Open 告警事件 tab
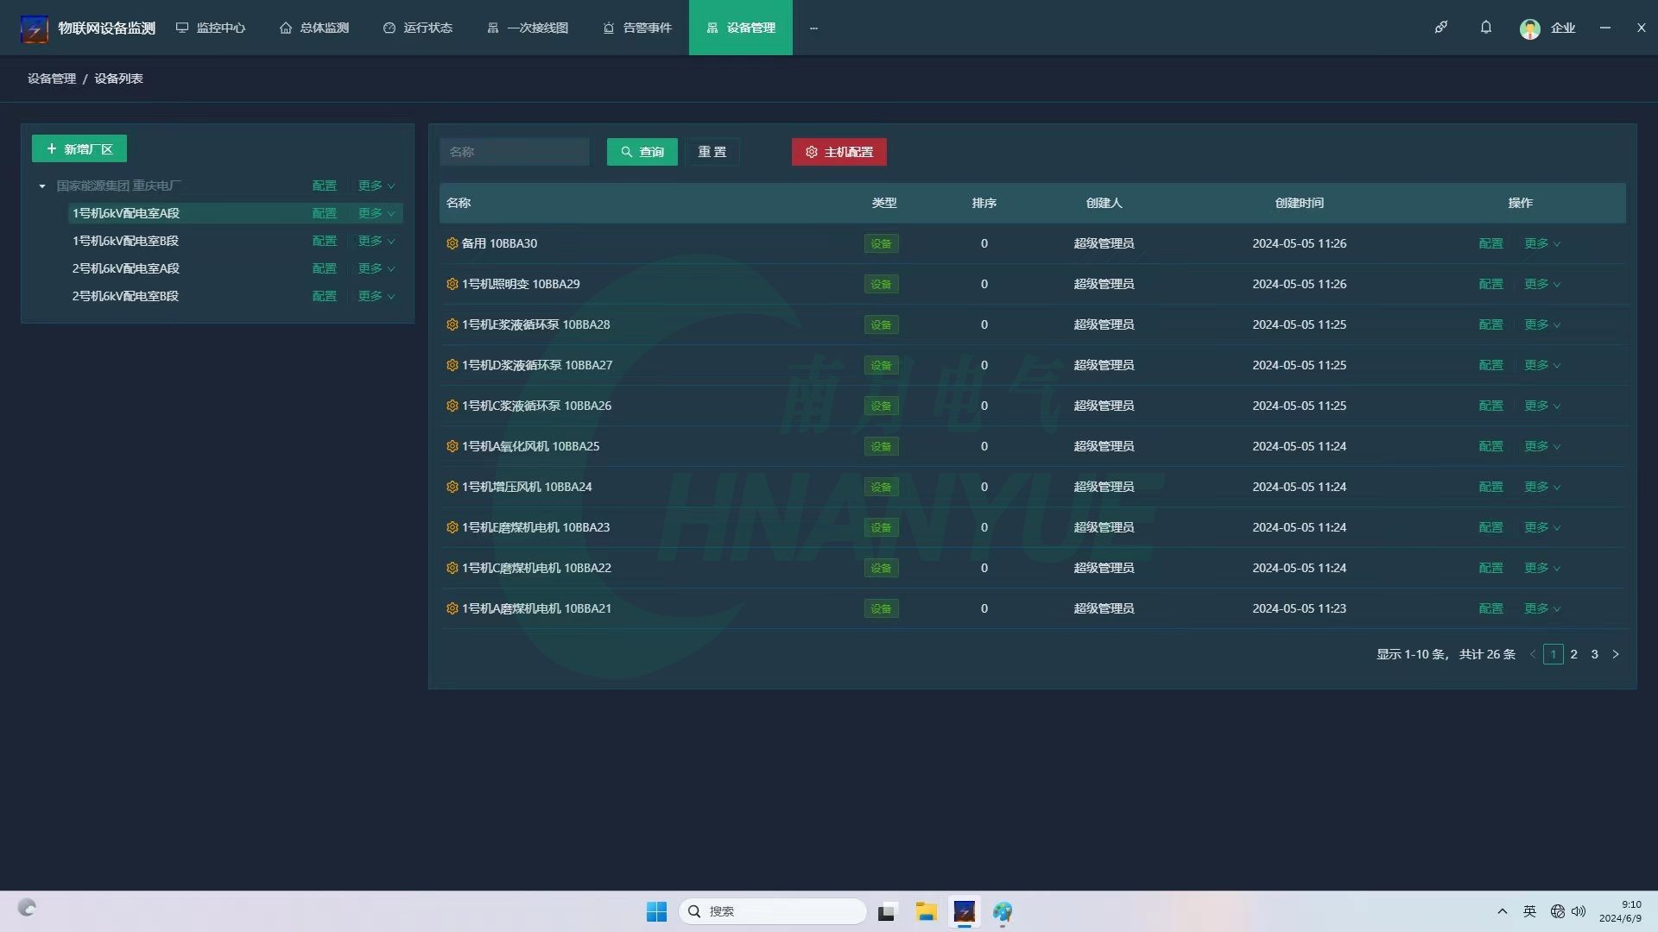The height and width of the screenshot is (932, 1658). (x=637, y=28)
